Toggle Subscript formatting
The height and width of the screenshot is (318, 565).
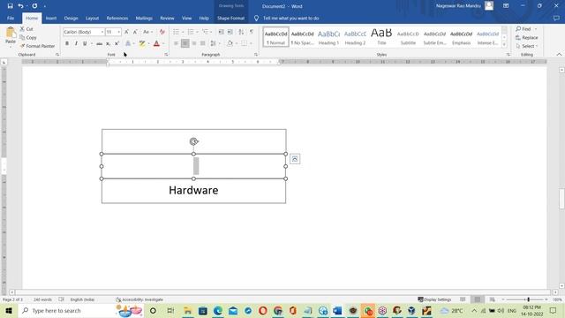(108, 43)
